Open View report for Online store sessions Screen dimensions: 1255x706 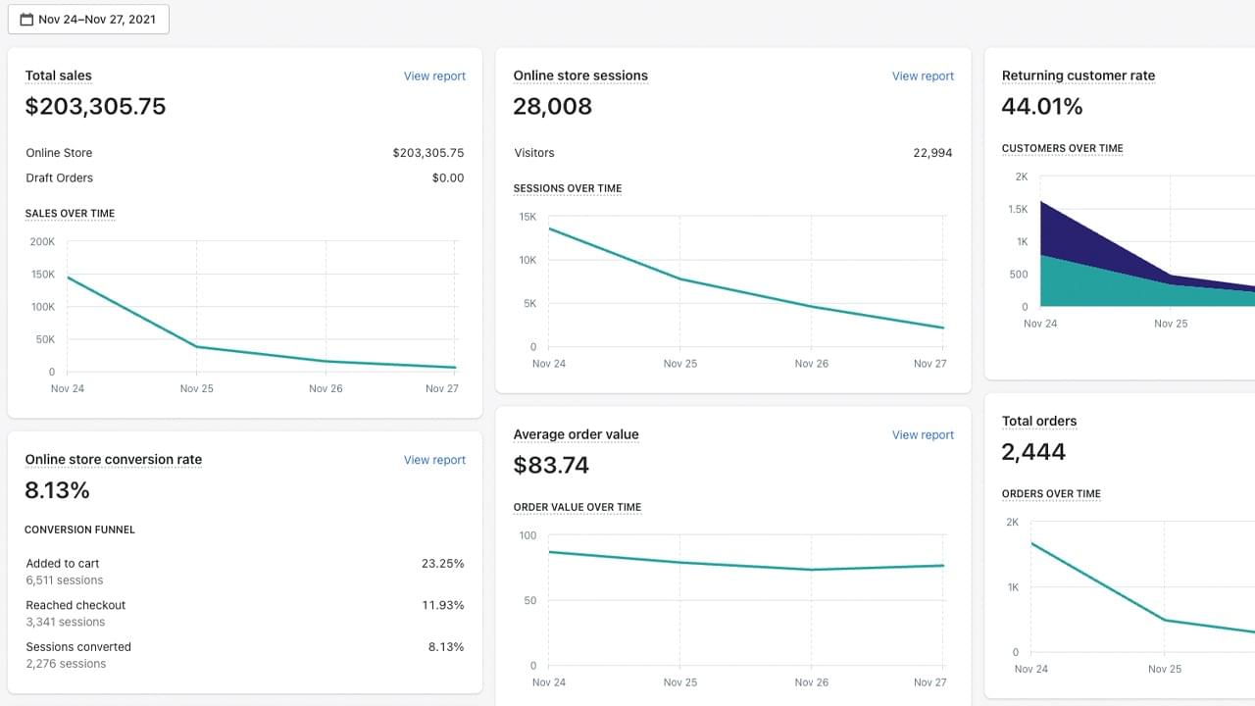[x=923, y=76]
